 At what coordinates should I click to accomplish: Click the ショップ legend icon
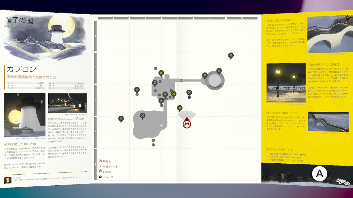click(x=100, y=177)
